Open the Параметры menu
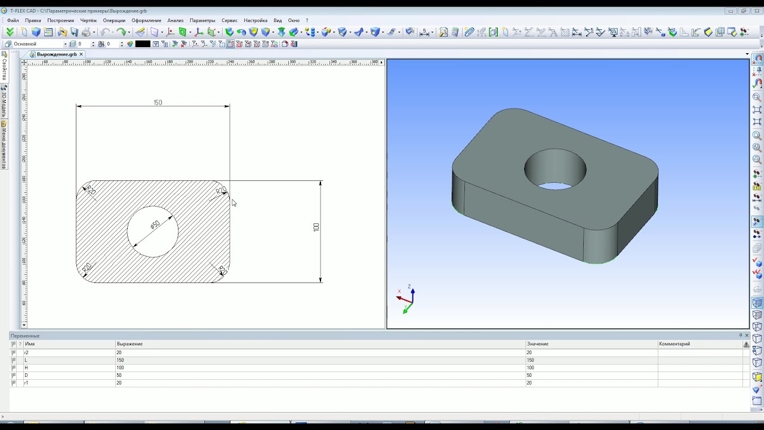The height and width of the screenshot is (430, 764). point(202,20)
